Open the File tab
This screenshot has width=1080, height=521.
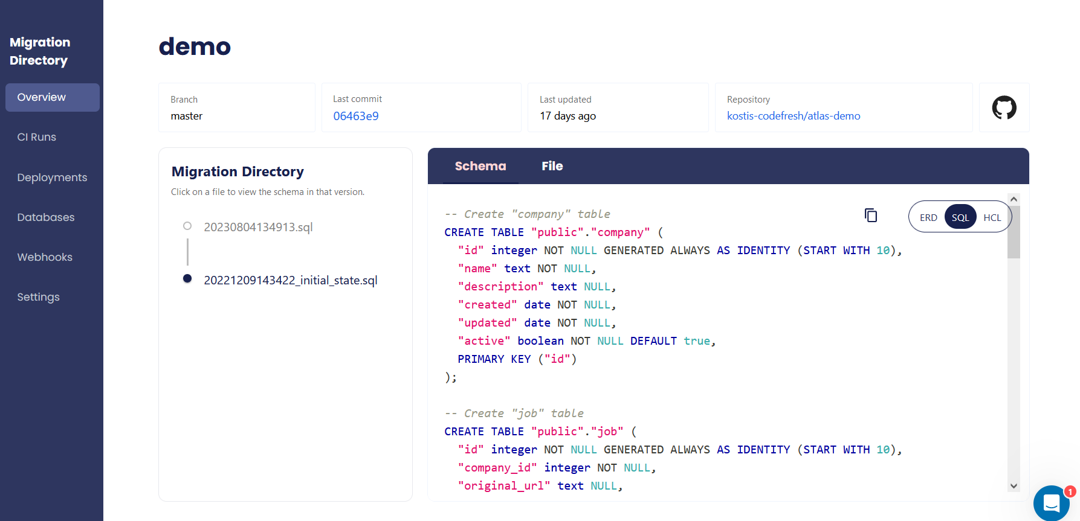point(552,166)
